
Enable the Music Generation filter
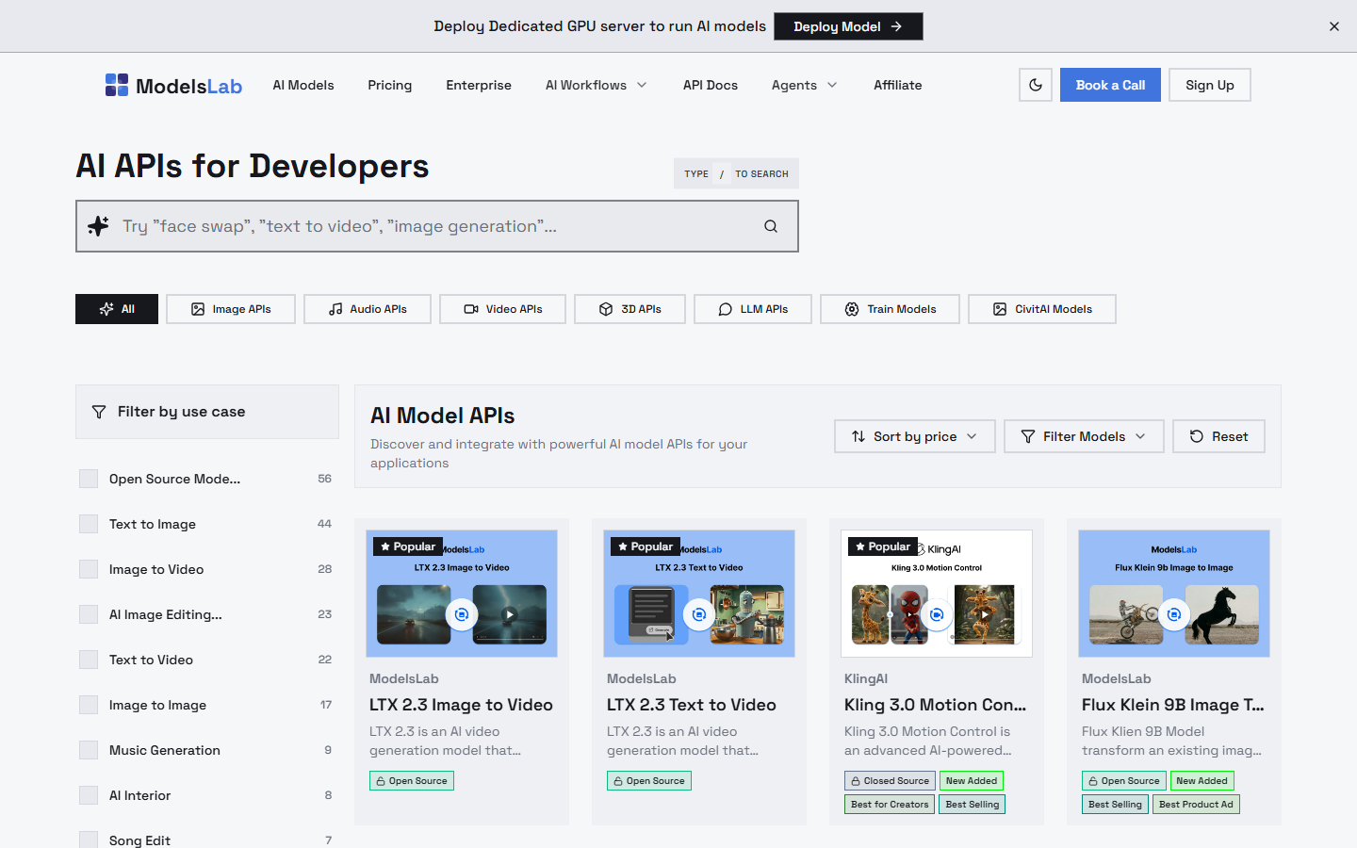click(88, 749)
